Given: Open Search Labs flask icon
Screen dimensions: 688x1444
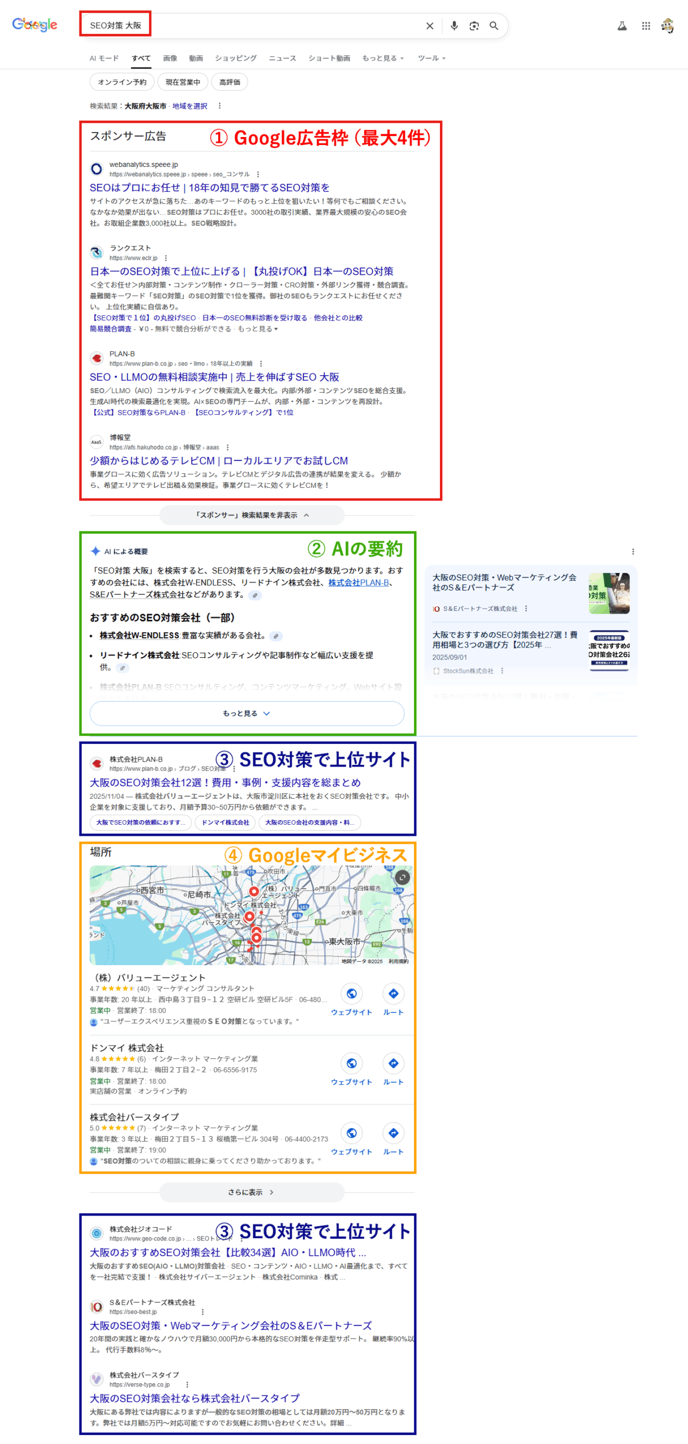Looking at the screenshot, I should click(x=622, y=26).
